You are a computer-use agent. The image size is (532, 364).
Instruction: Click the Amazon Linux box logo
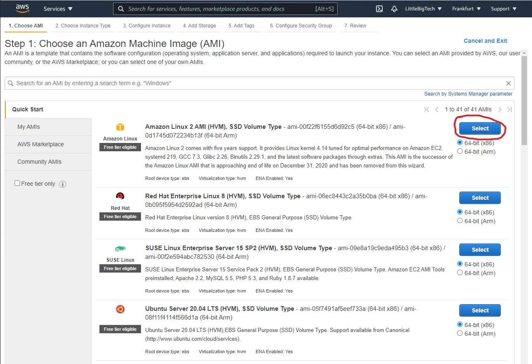[x=120, y=127]
